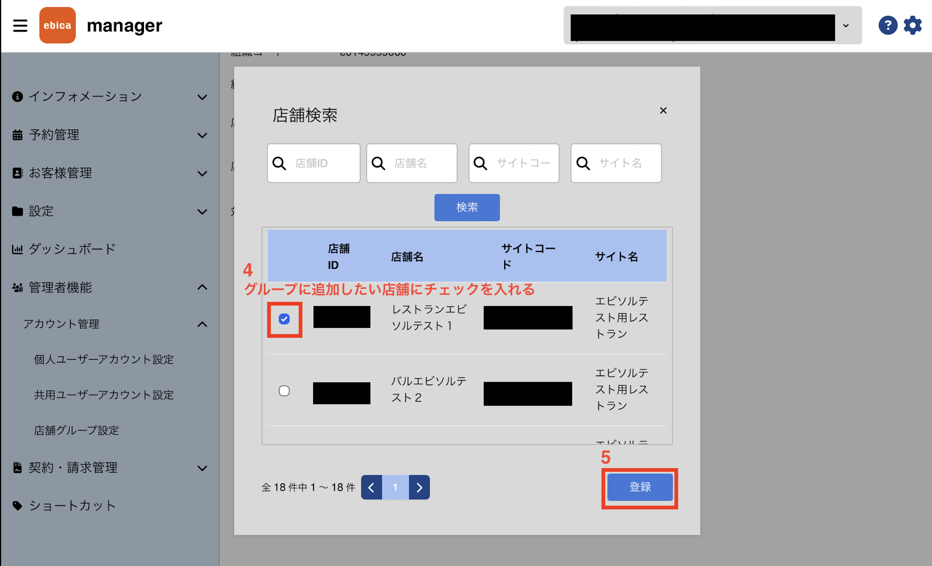Go to the next results page
Screen dimensions: 932x566
click(x=419, y=487)
